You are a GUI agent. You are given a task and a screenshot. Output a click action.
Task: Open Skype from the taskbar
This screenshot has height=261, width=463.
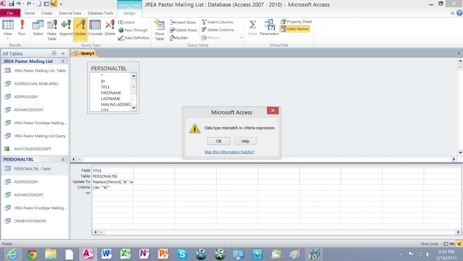pos(182,254)
